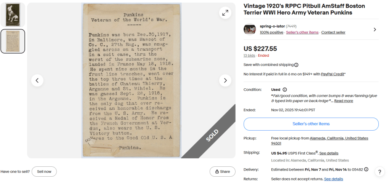Advance to the next photo with right arrow

click(225, 80)
